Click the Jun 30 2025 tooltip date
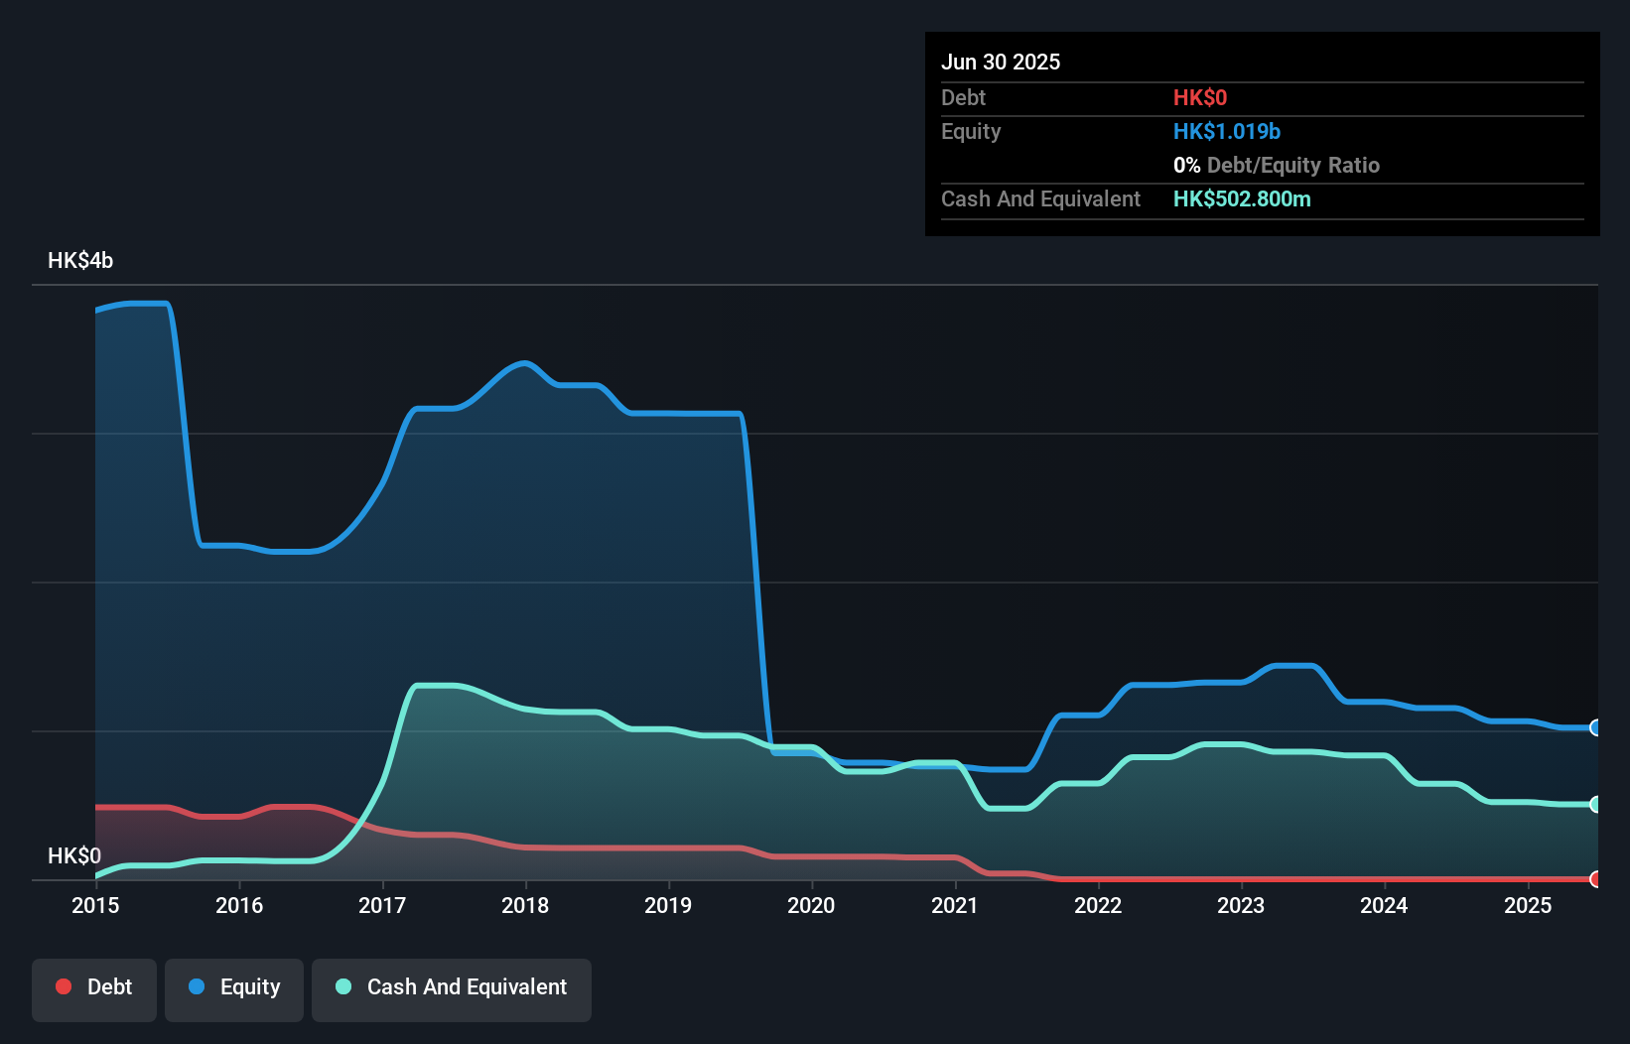This screenshot has width=1630, height=1044. [x=1001, y=62]
